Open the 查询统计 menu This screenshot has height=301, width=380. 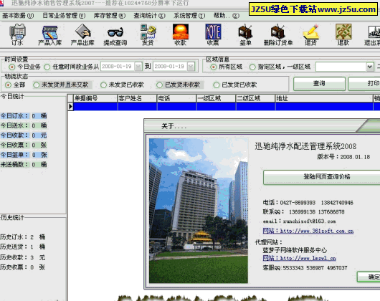150,16
